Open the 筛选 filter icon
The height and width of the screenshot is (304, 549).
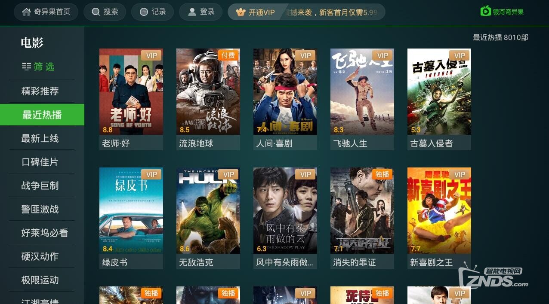[x=27, y=67]
